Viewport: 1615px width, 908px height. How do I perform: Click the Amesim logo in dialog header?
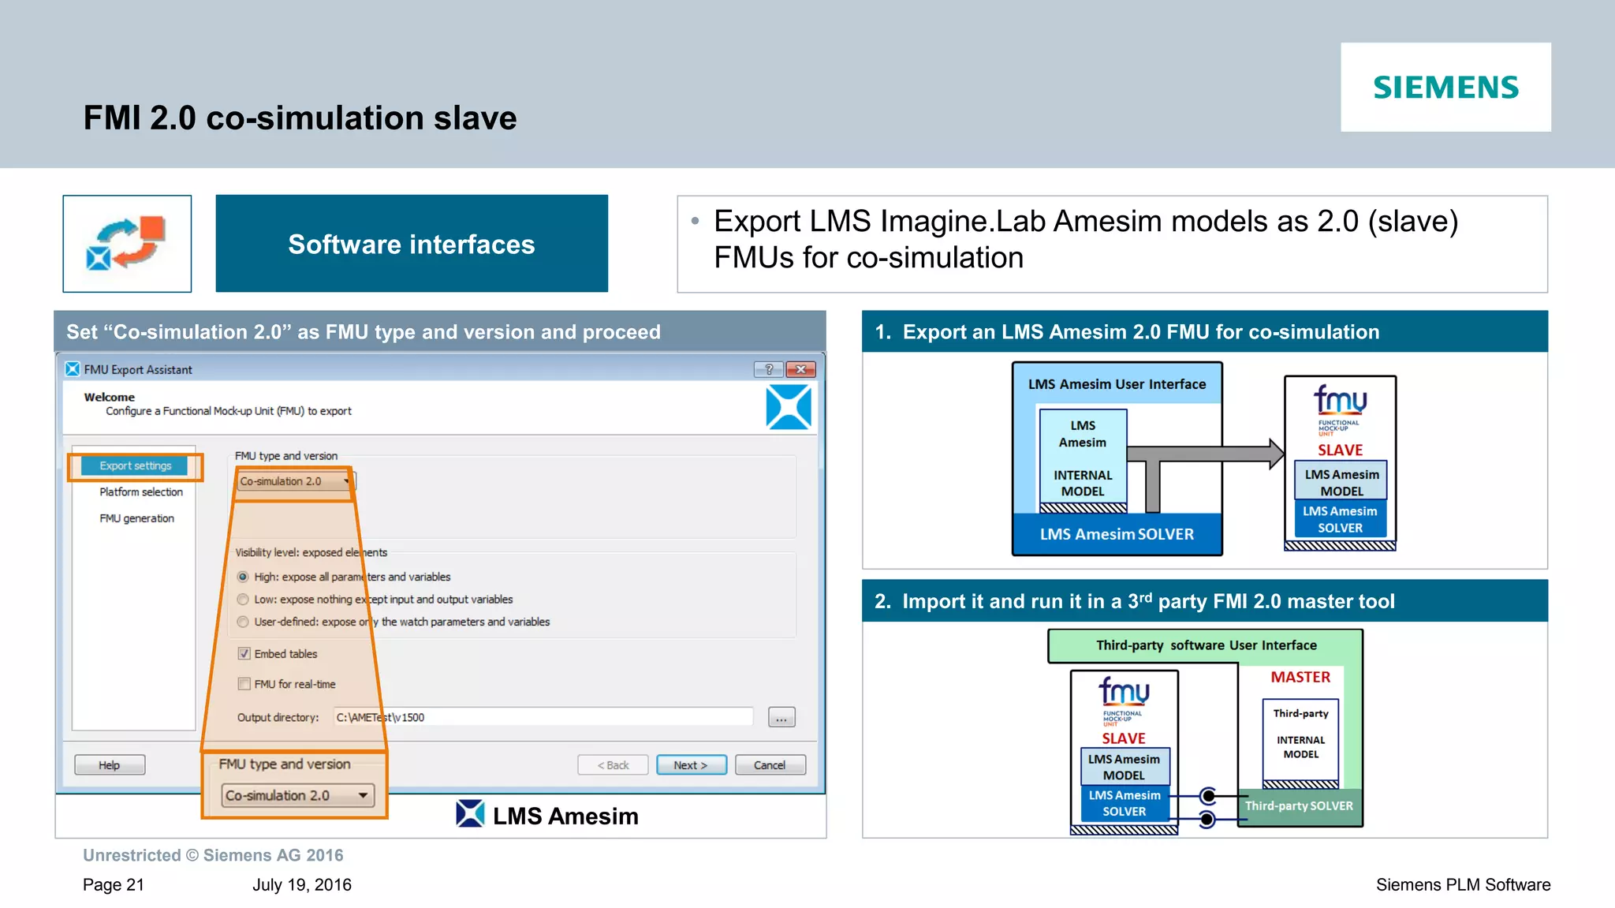click(x=788, y=408)
